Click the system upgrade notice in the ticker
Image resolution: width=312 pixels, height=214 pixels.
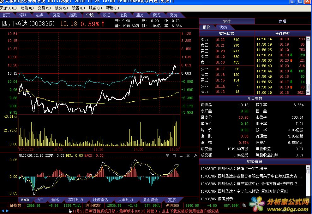[x=145, y=211]
